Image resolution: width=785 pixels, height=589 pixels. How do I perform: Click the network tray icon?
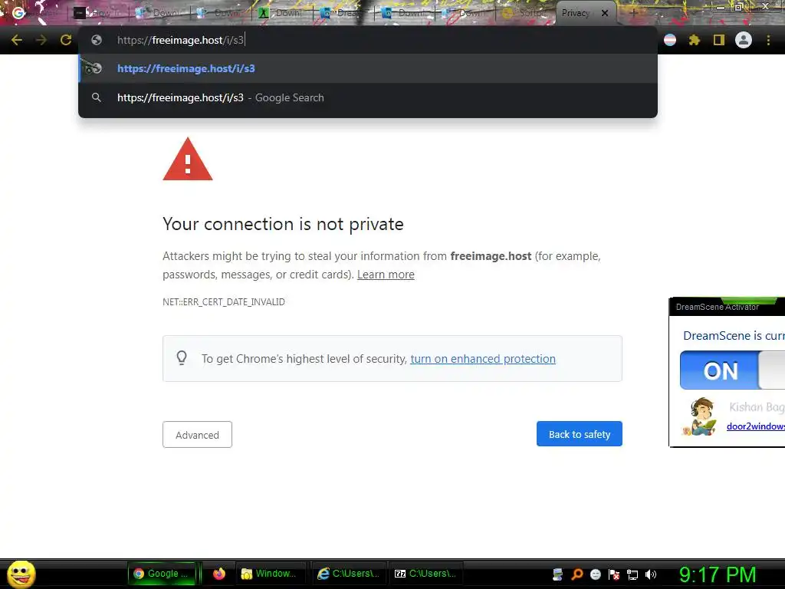pos(632,574)
